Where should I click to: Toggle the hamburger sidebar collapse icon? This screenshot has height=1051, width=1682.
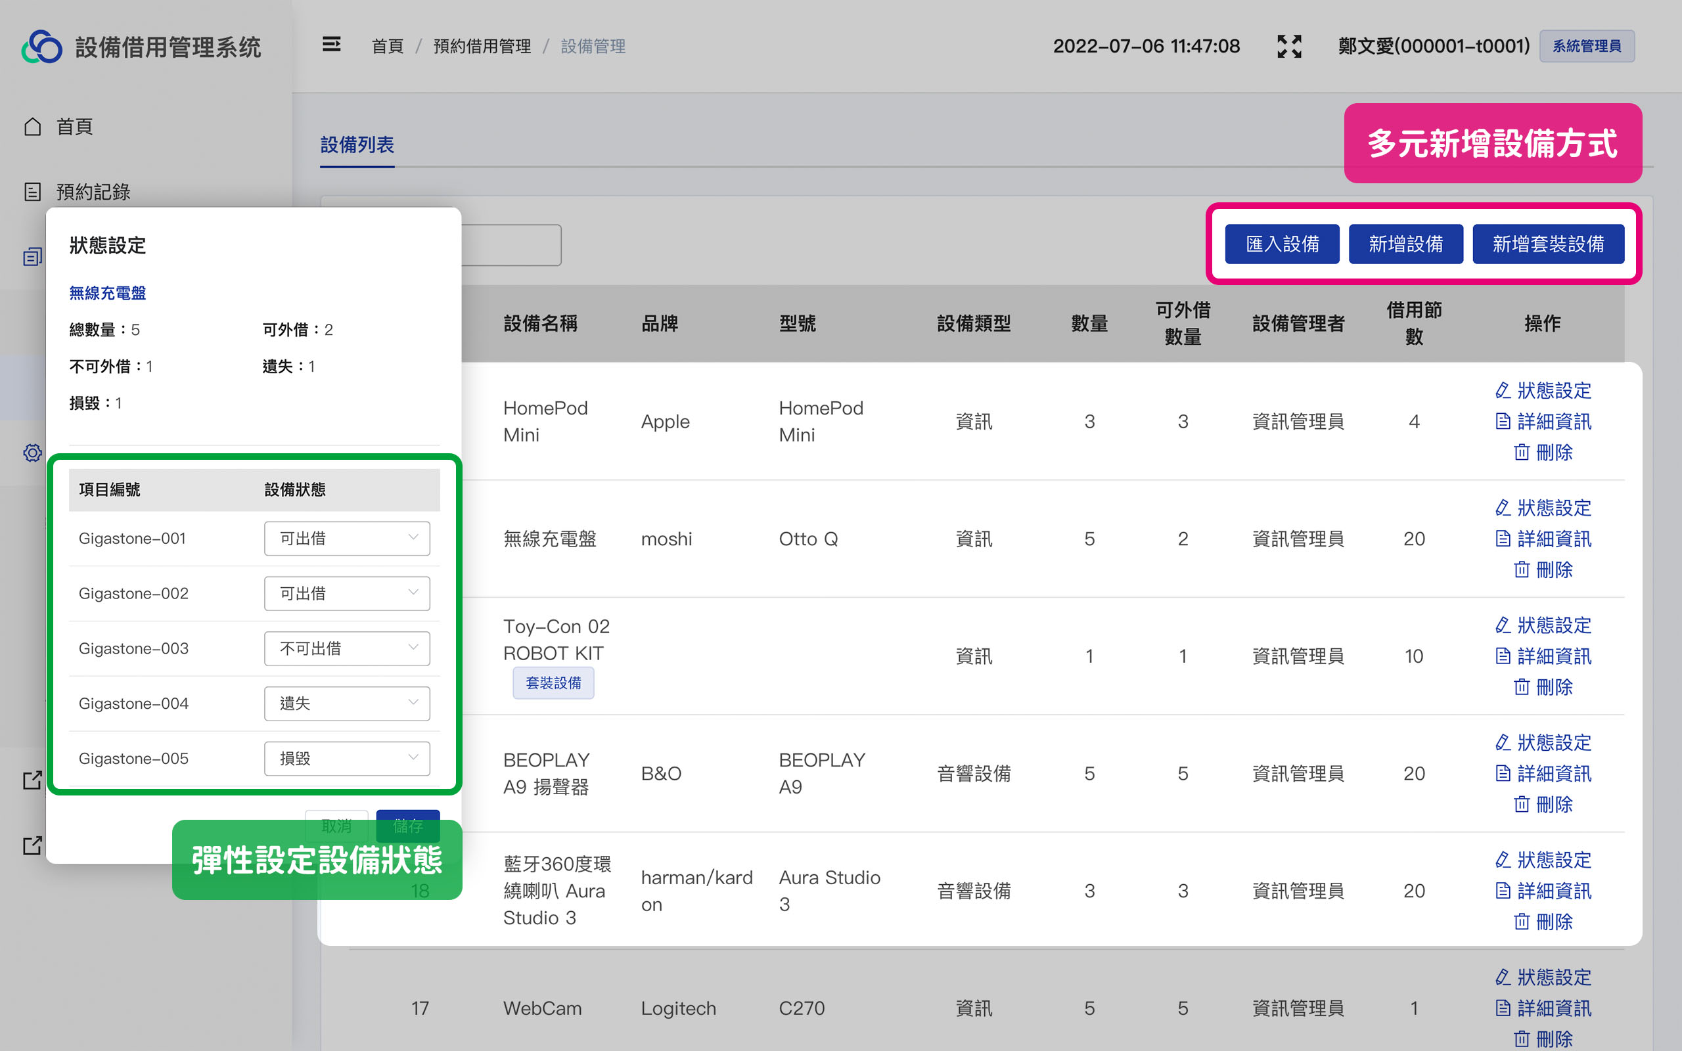332,45
